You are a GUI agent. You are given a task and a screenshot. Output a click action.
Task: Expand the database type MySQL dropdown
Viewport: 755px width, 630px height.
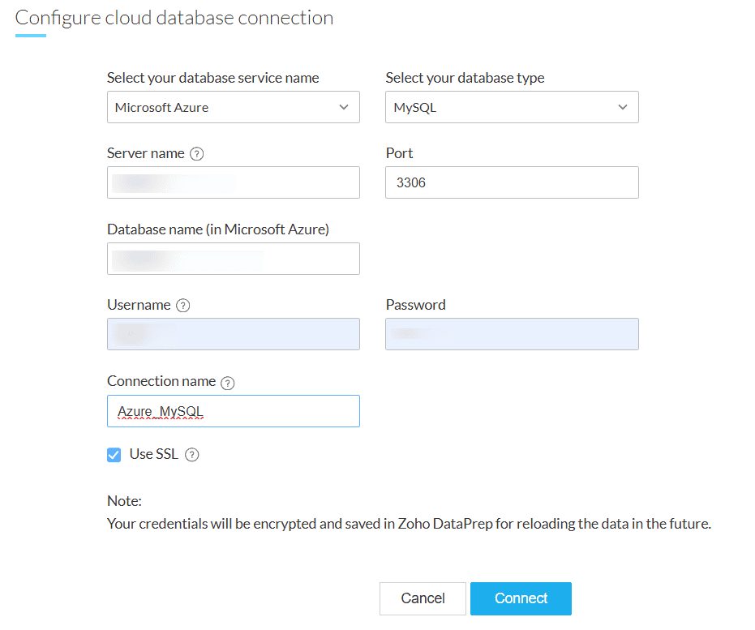tap(511, 107)
